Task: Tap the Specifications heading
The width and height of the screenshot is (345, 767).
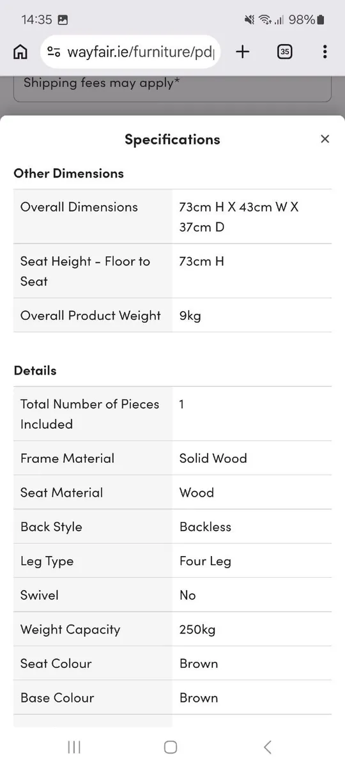Action: (172, 139)
